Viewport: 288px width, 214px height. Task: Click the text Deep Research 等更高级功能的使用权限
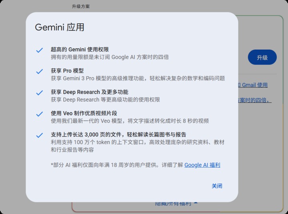(105, 99)
